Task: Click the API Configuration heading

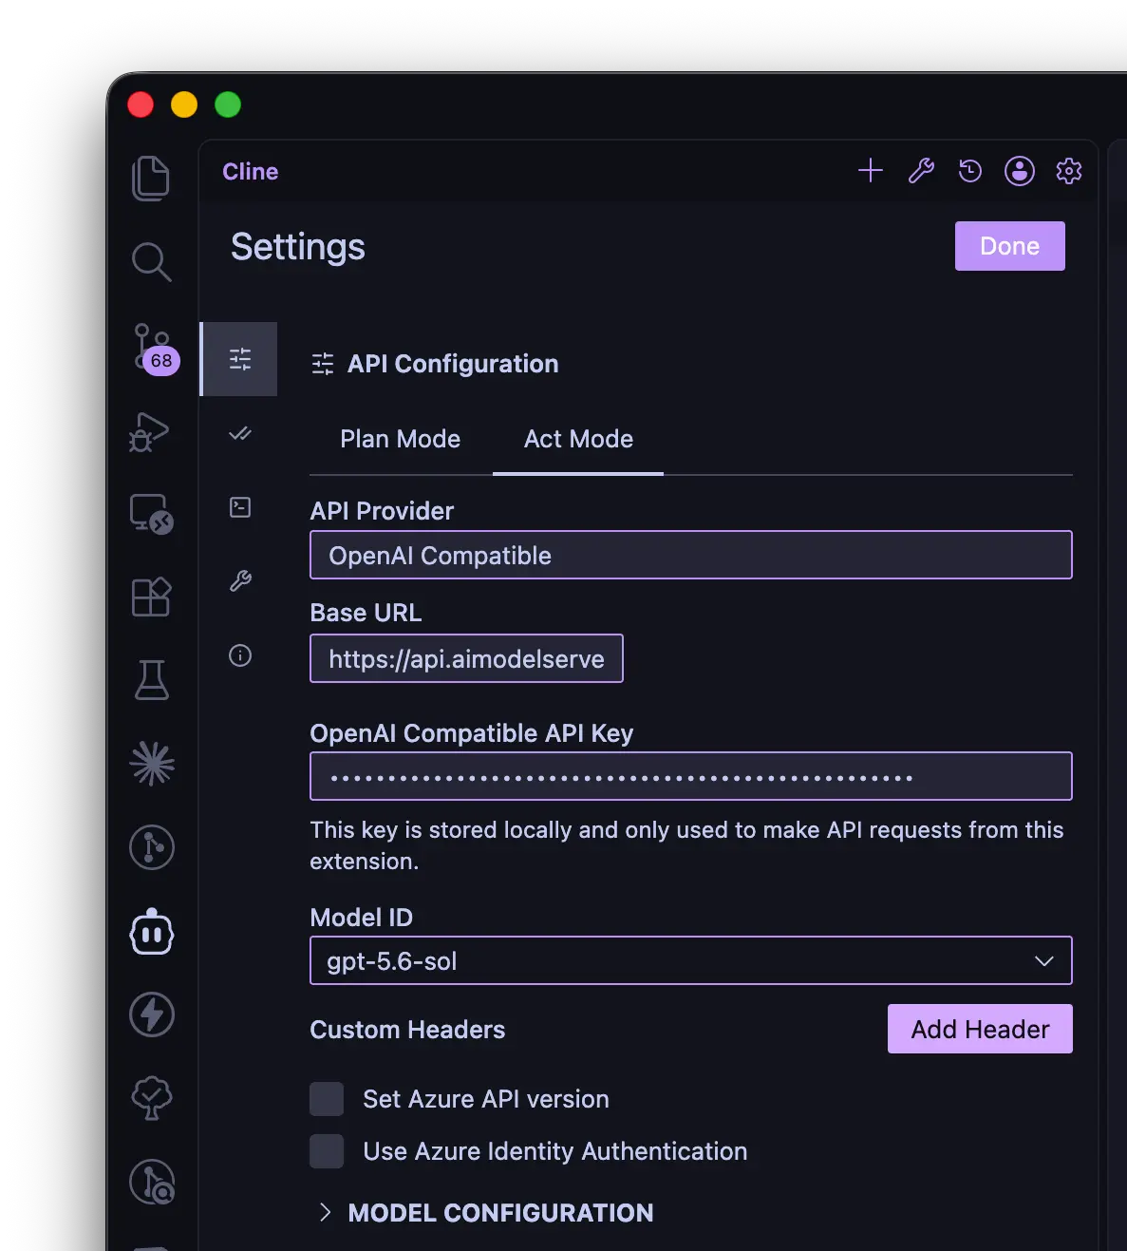Action: pos(453,364)
